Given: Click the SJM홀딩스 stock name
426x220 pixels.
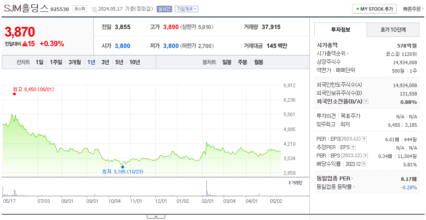Looking at the screenshot, I should [x=26, y=9].
